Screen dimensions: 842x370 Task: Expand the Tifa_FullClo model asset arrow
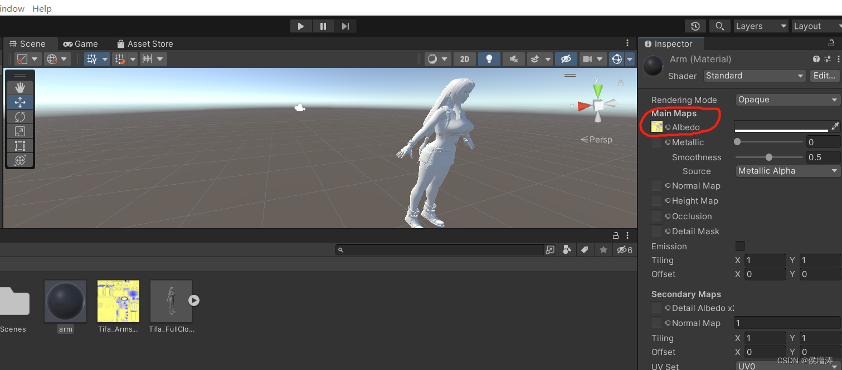click(193, 300)
